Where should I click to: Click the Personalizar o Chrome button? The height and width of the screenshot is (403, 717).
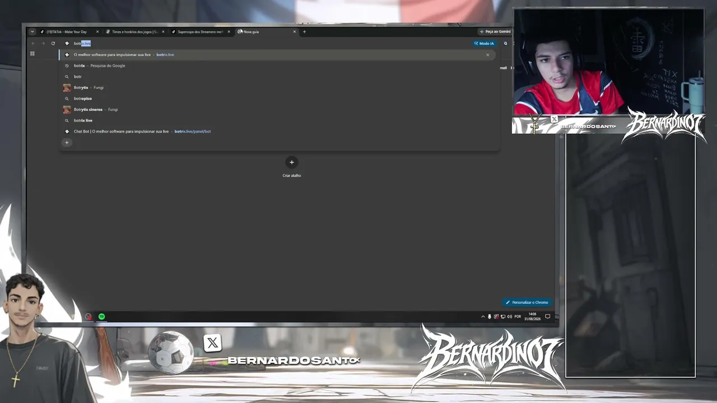click(527, 302)
